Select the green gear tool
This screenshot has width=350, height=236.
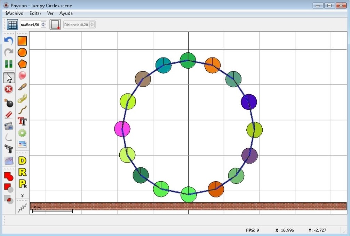tap(22, 133)
